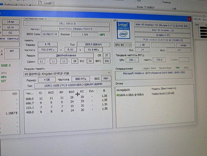Click the 8.00 multiplier field
The height and width of the screenshot is (156, 207).
click(x=71, y=50)
